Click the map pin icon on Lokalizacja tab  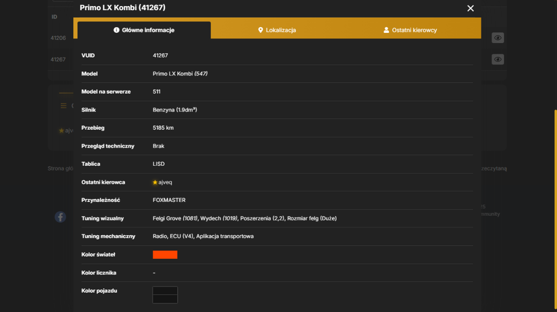click(260, 30)
